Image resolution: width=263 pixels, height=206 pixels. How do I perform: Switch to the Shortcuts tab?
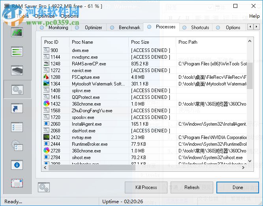(196, 28)
